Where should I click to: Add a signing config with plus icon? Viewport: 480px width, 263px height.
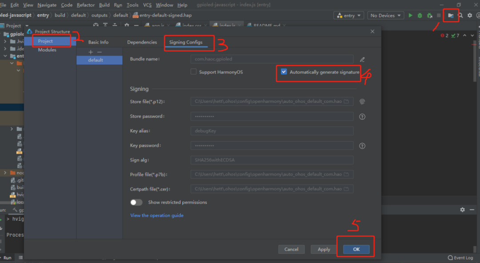(x=91, y=52)
